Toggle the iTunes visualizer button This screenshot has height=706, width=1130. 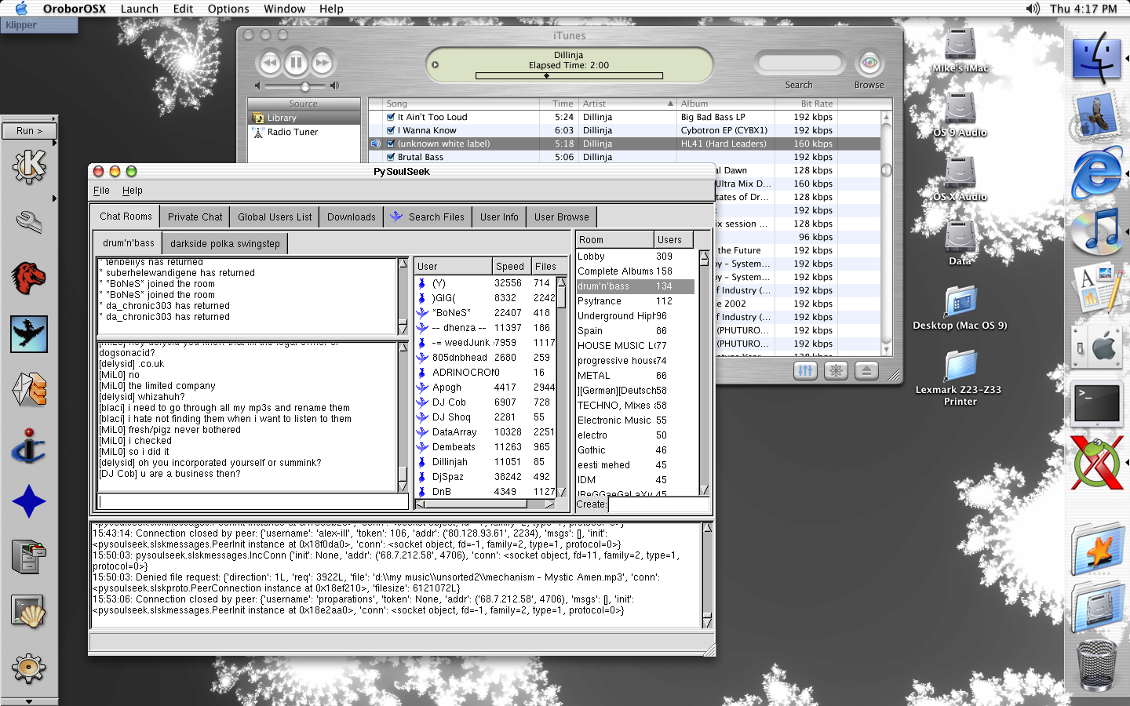(x=836, y=371)
